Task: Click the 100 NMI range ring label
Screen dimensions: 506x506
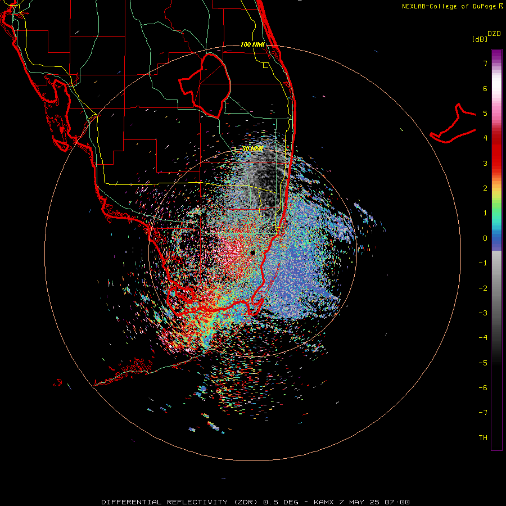Action: (x=252, y=44)
